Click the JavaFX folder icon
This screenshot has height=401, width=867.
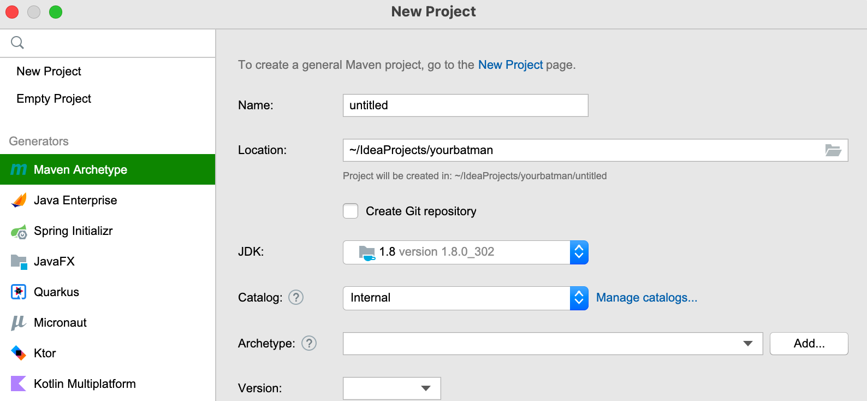[19, 262]
